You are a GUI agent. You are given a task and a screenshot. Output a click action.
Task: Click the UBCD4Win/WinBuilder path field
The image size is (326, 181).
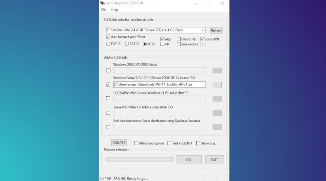(159, 99)
